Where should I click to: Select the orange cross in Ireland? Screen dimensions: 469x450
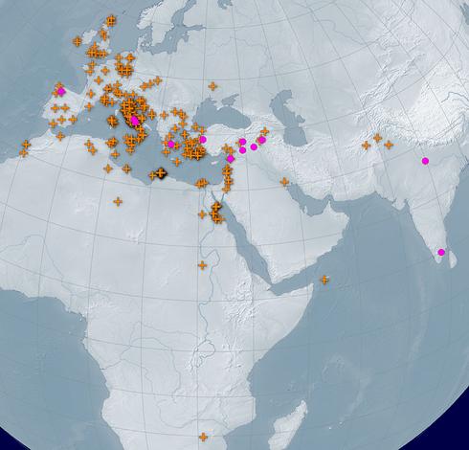(x=77, y=41)
